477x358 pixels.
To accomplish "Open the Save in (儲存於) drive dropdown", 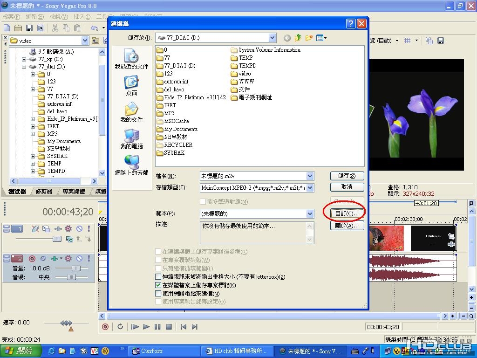I will 272,38.
